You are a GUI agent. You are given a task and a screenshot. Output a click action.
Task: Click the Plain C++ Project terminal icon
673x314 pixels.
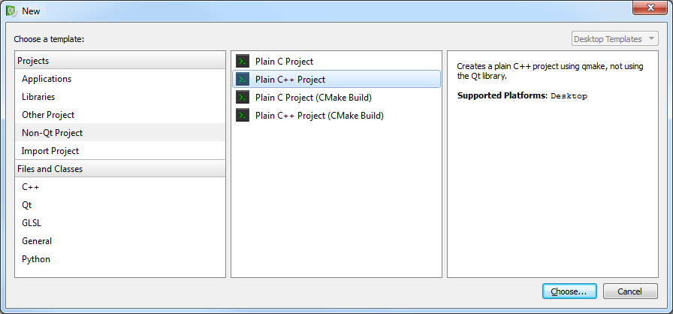point(243,80)
